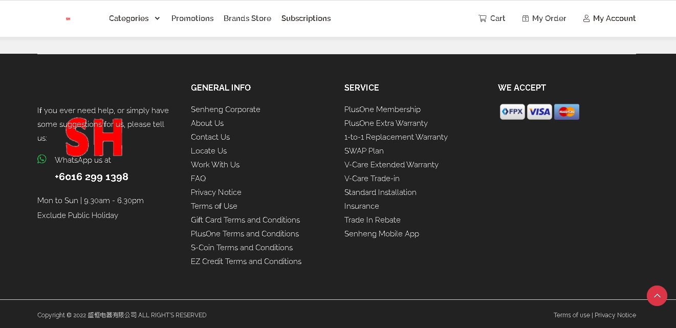
Task: Click the VISA payment logo
Action: click(x=539, y=112)
